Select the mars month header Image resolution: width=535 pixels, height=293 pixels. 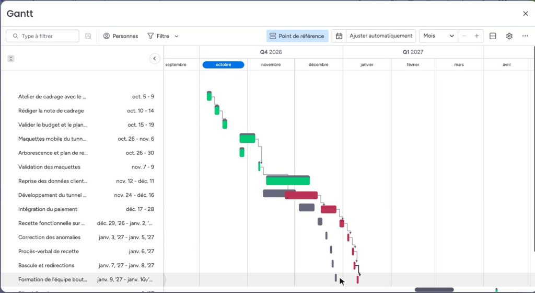pyautogui.click(x=459, y=64)
